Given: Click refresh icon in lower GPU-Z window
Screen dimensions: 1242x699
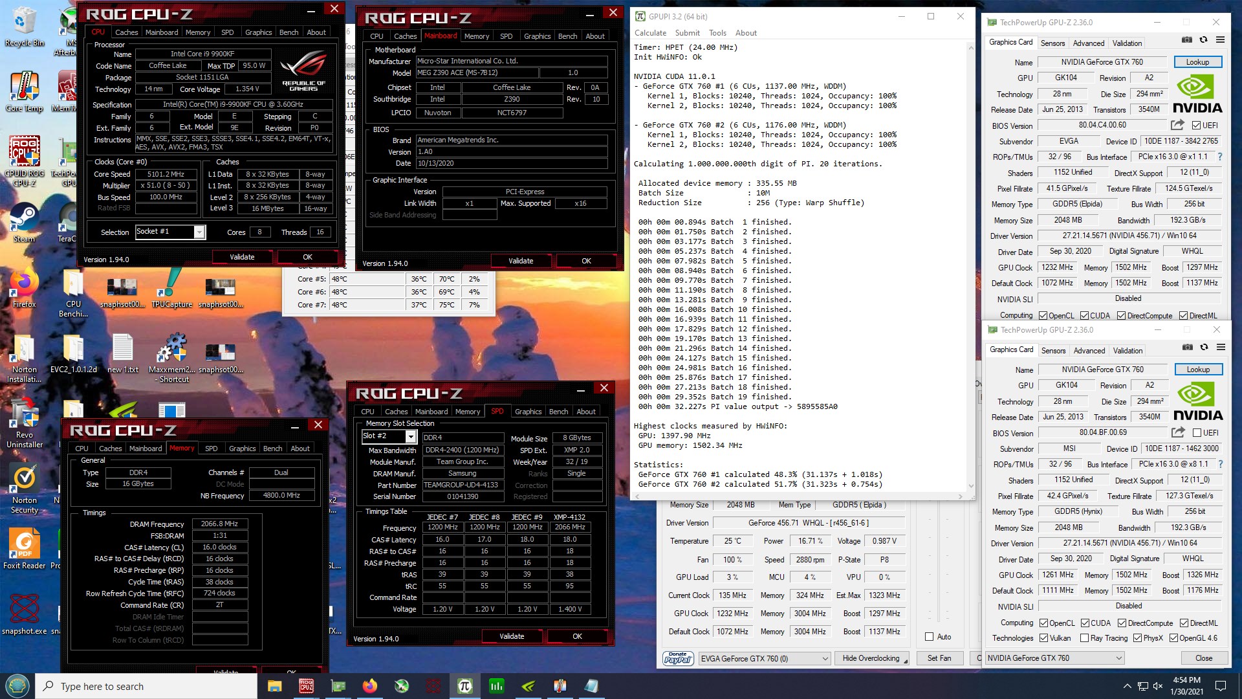Looking at the screenshot, I should pos(1204,348).
